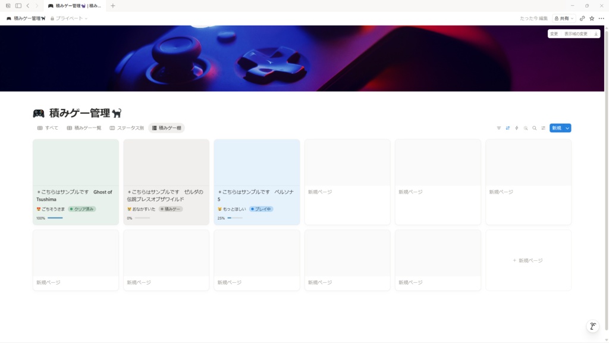Expand the プライベート dropdown in breadcrumb
609x343 pixels.
point(69,18)
